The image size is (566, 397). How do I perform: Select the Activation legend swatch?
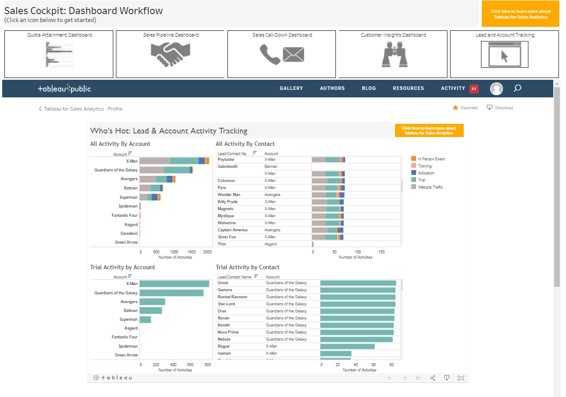[x=413, y=173]
